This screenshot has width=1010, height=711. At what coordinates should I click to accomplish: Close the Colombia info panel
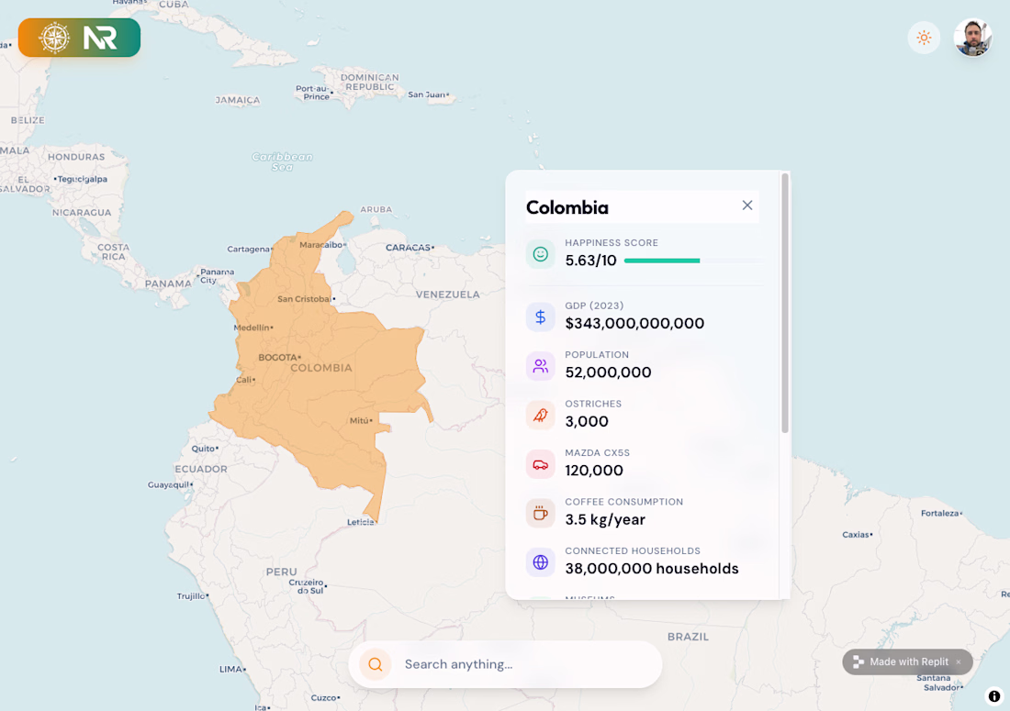click(x=747, y=206)
